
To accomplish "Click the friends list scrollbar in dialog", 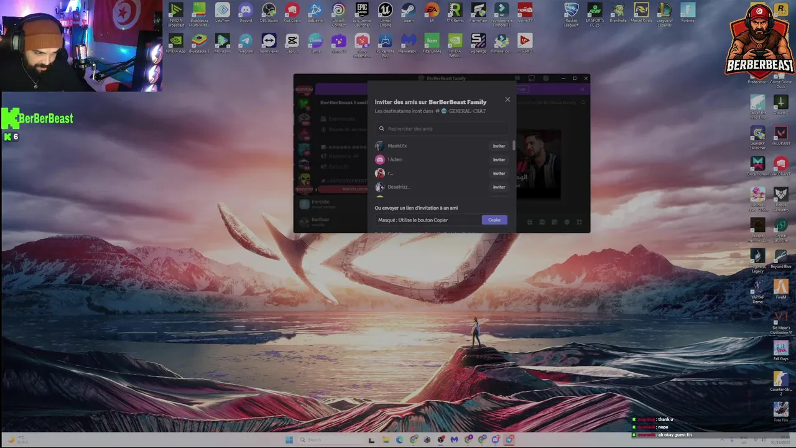I will pos(514,146).
